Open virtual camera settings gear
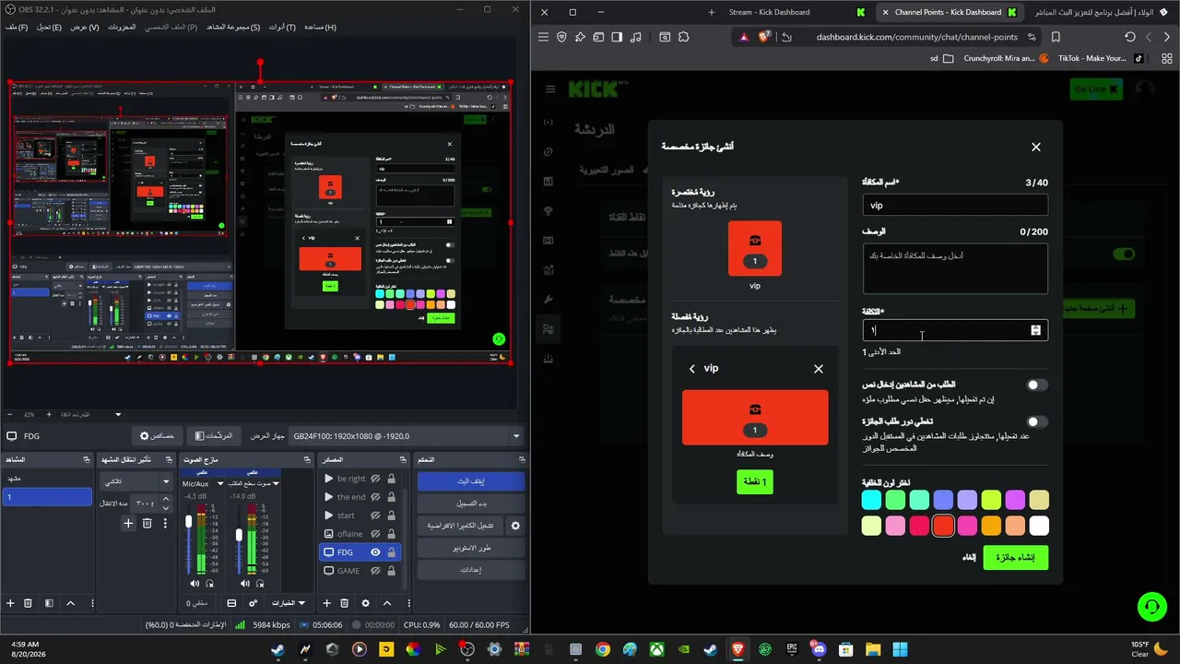1180x664 pixels. click(515, 526)
